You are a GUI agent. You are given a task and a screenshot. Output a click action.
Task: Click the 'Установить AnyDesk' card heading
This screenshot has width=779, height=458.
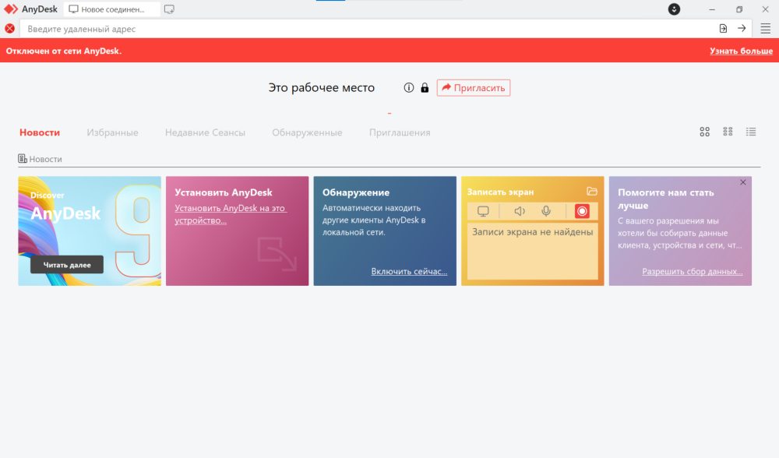224,192
